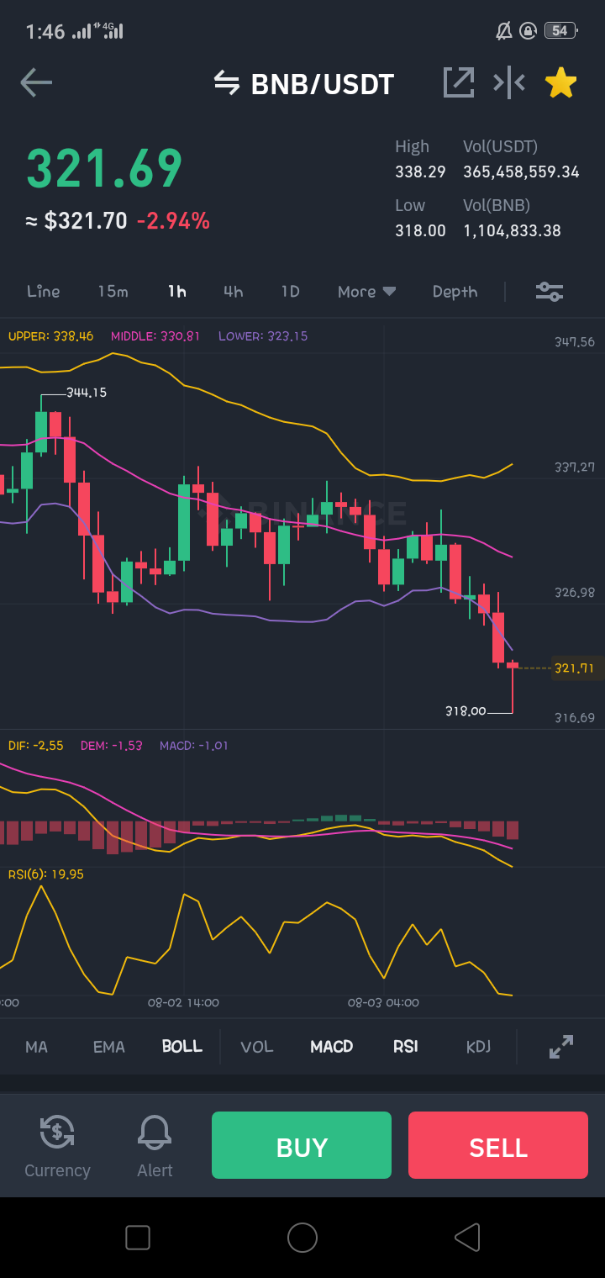Open the share chart icon
Image resolution: width=605 pixels, height=1278 pixels.
coord(459,82)
